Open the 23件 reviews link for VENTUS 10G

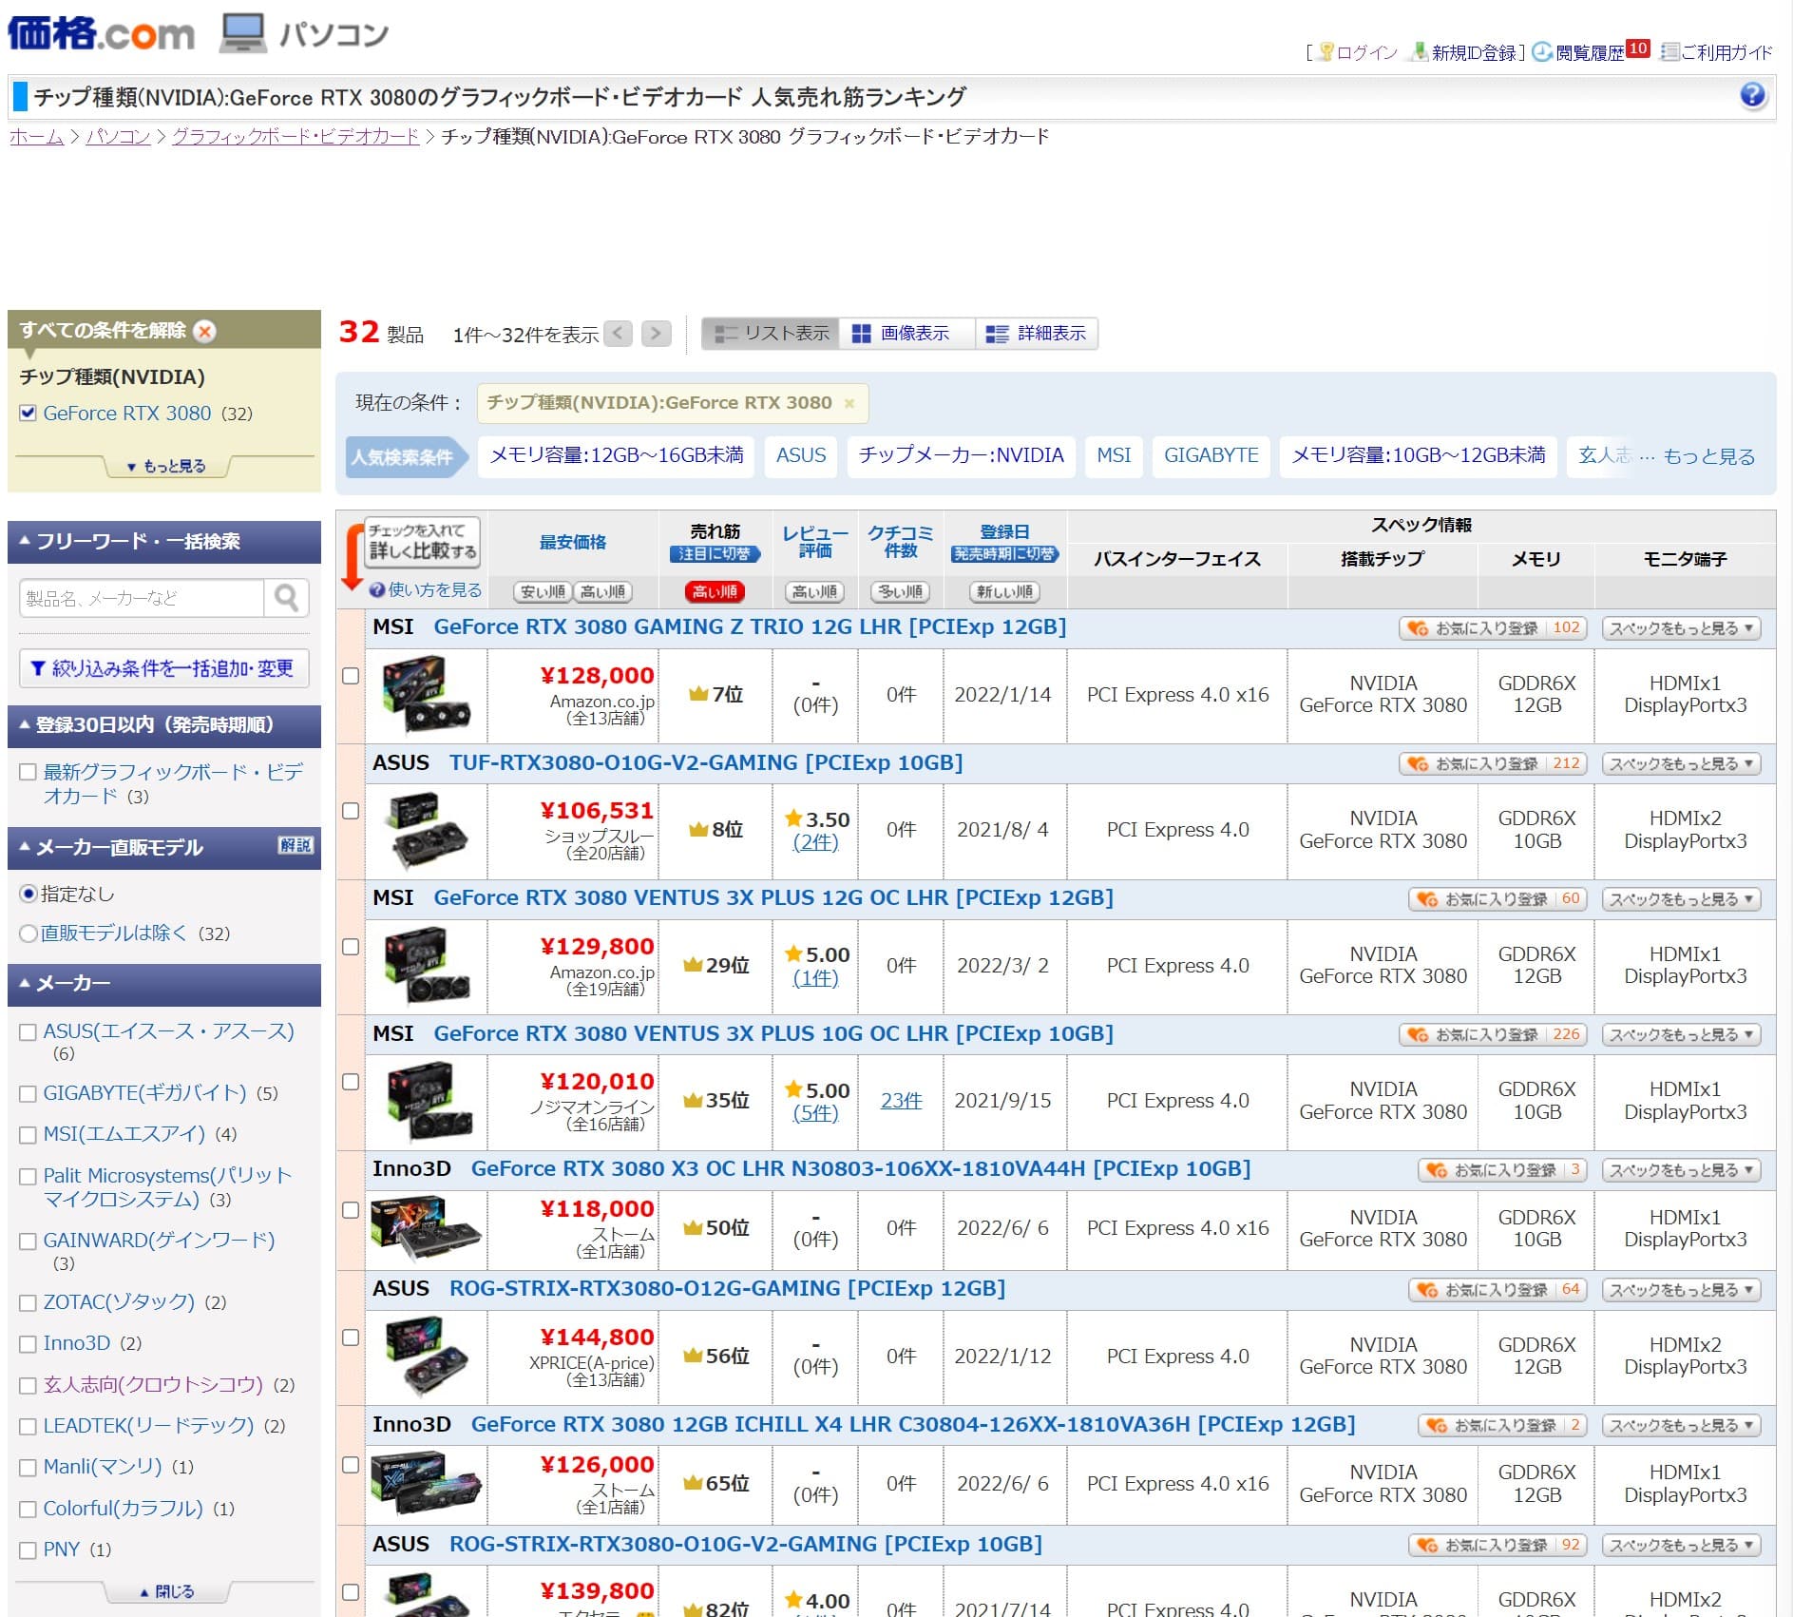901,1101
